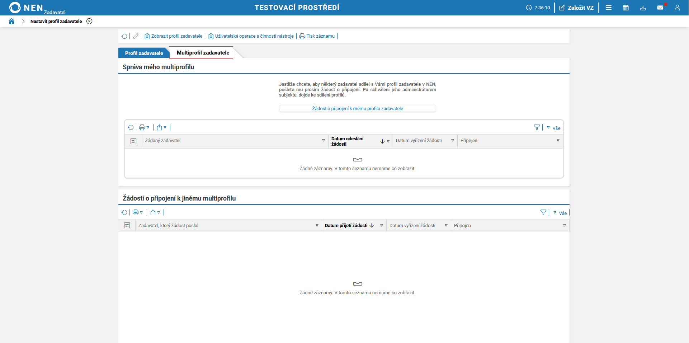Close the Nastavit profil zadavatele breadcrumb
This screenshot has width=689, height=343.
click(x=89, y=21)
